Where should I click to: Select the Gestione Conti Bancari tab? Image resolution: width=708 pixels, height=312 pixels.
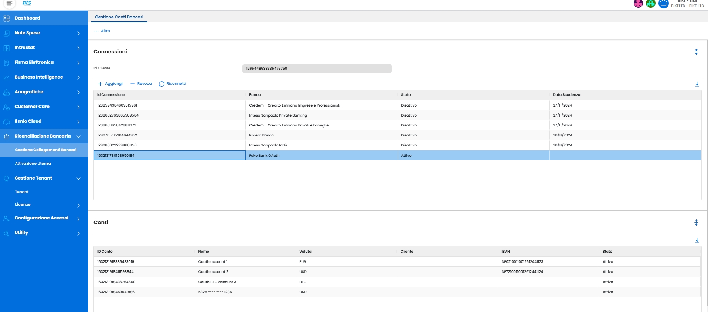119,17
